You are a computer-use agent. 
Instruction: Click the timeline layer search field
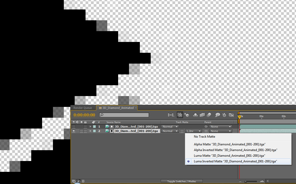(124, 115)
